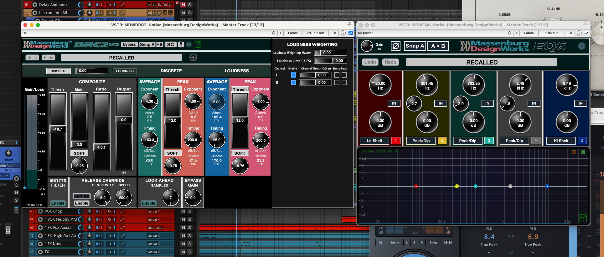Click the Avg Exponent knob showing 4.30
Screen dimensions: 604x257
pyautogui.click(x=150, y=101)
